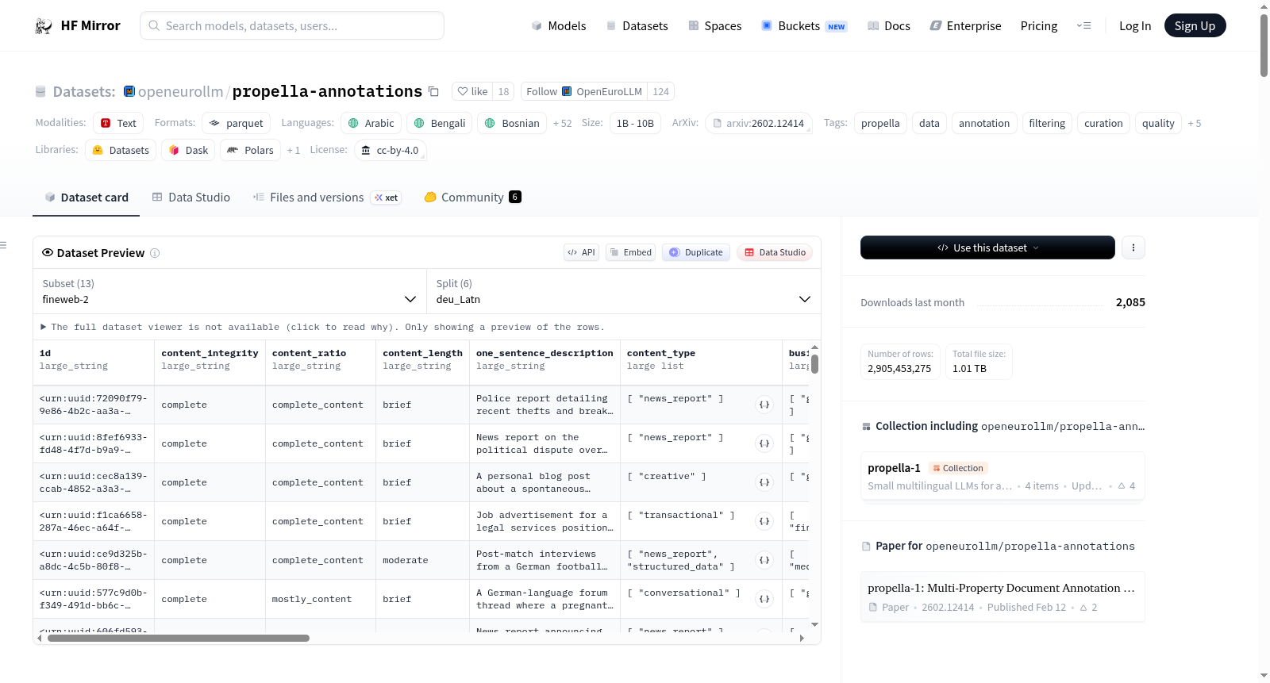The image size is (1270, 683).
Task: Expand content_type cell in the conversational row
Action: (764, 599)
